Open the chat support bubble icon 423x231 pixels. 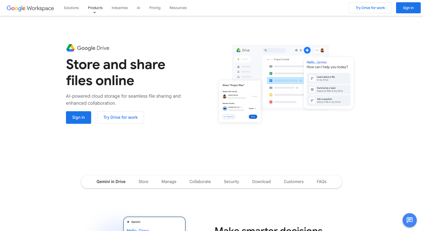coord(409,220)
